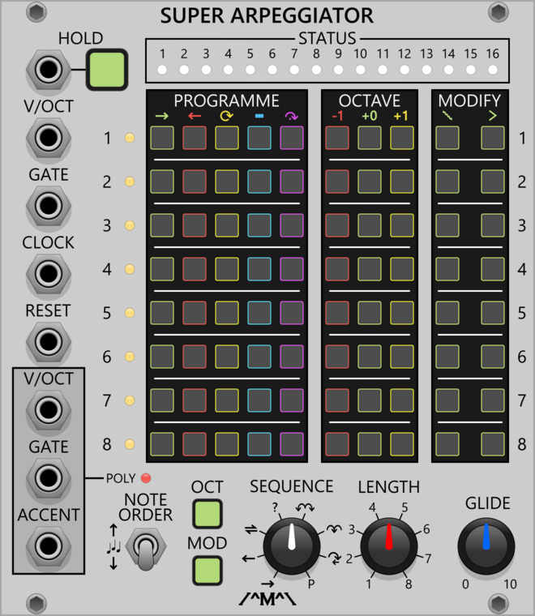This screenshot has width=535, height=616.
Task: Enable row 1 yellow repeat programme button
Action: [x=227, y=138]
